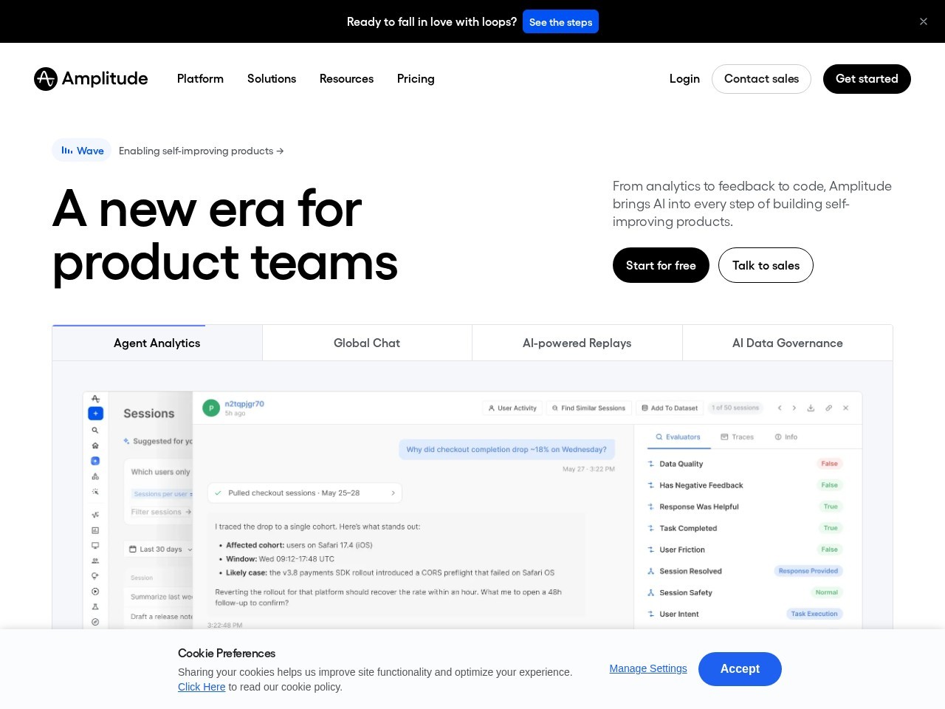The width and height of the screenshot is (945, 709).
Task: Click the Talk to sales button
Action: point(766,265)
